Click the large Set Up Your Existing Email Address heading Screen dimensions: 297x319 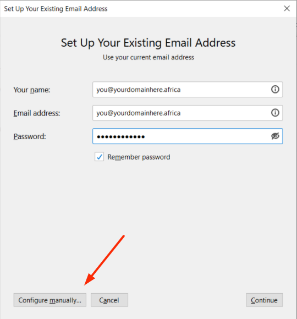pyautogui.click(x=148, y=43)
